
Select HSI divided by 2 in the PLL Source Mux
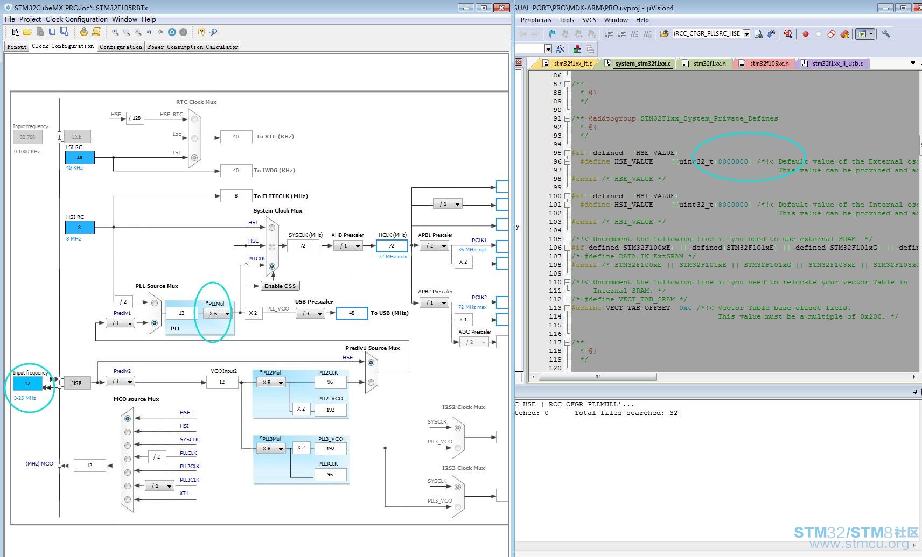point(155,303)
